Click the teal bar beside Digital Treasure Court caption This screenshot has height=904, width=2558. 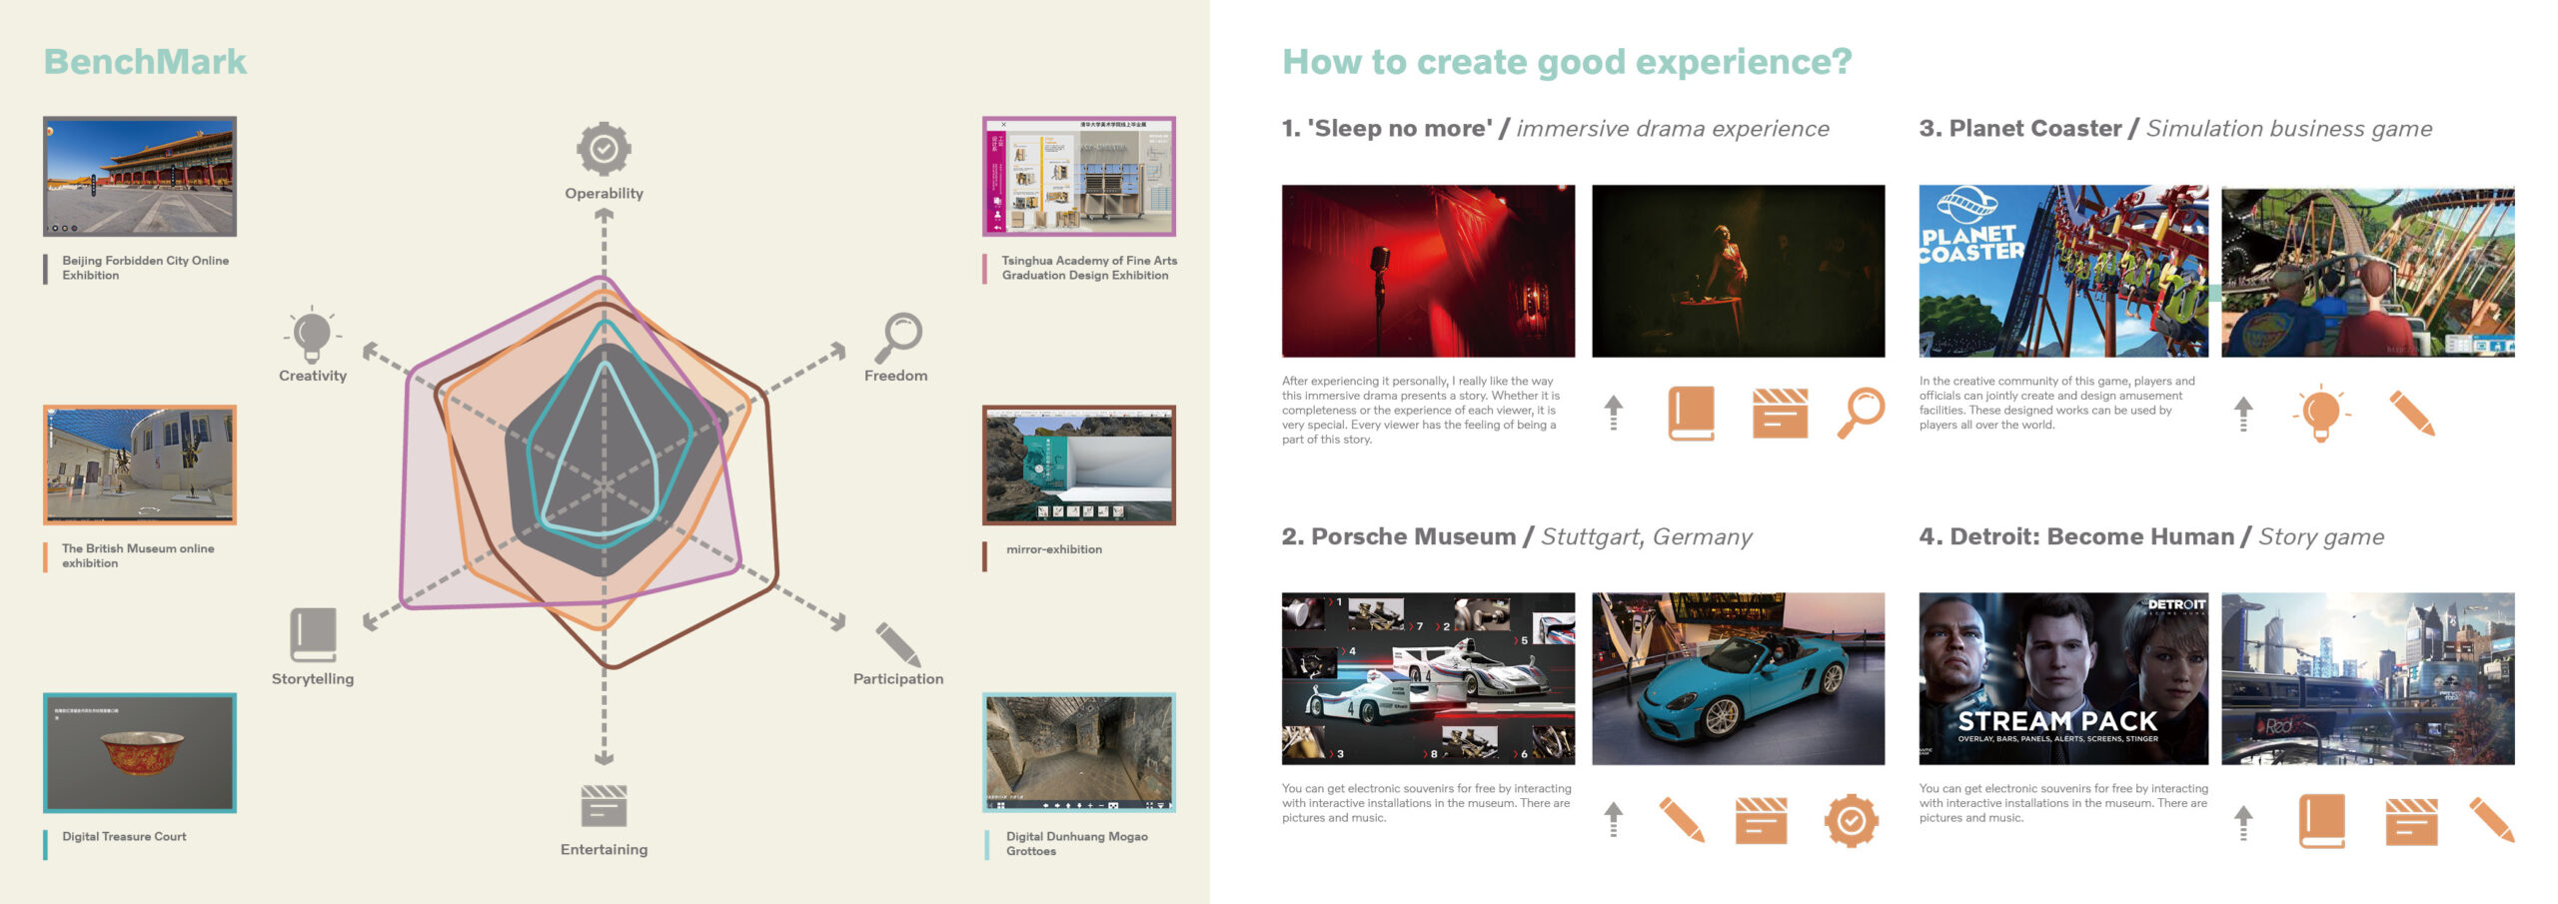(x=45, y=845)
